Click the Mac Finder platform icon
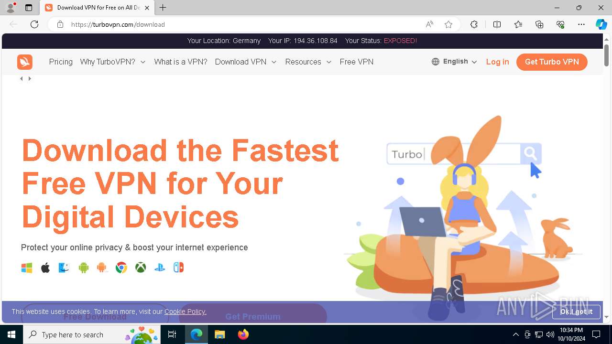Image resolution: width=612 pixels, height=344 pixels. pyautogui.click(x=64, y=268)
